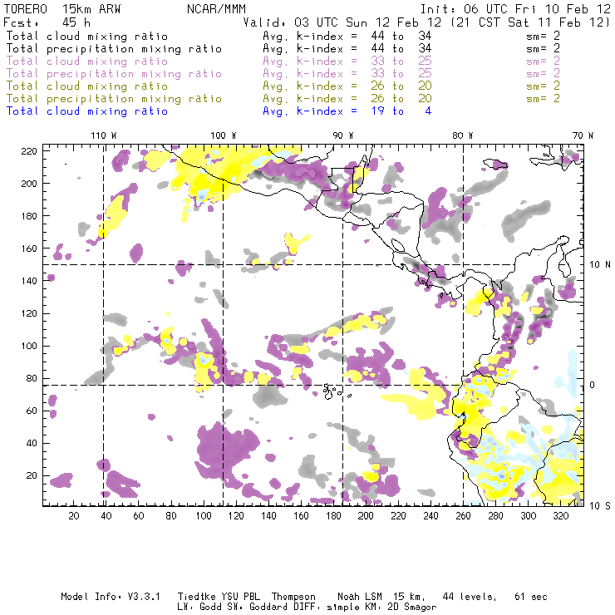Click the 10 N latitude label
This screenshot has width=615, height=615.
point(600,265)
